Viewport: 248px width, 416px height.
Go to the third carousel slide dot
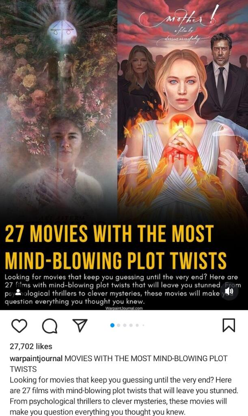[x=125, y=325]
